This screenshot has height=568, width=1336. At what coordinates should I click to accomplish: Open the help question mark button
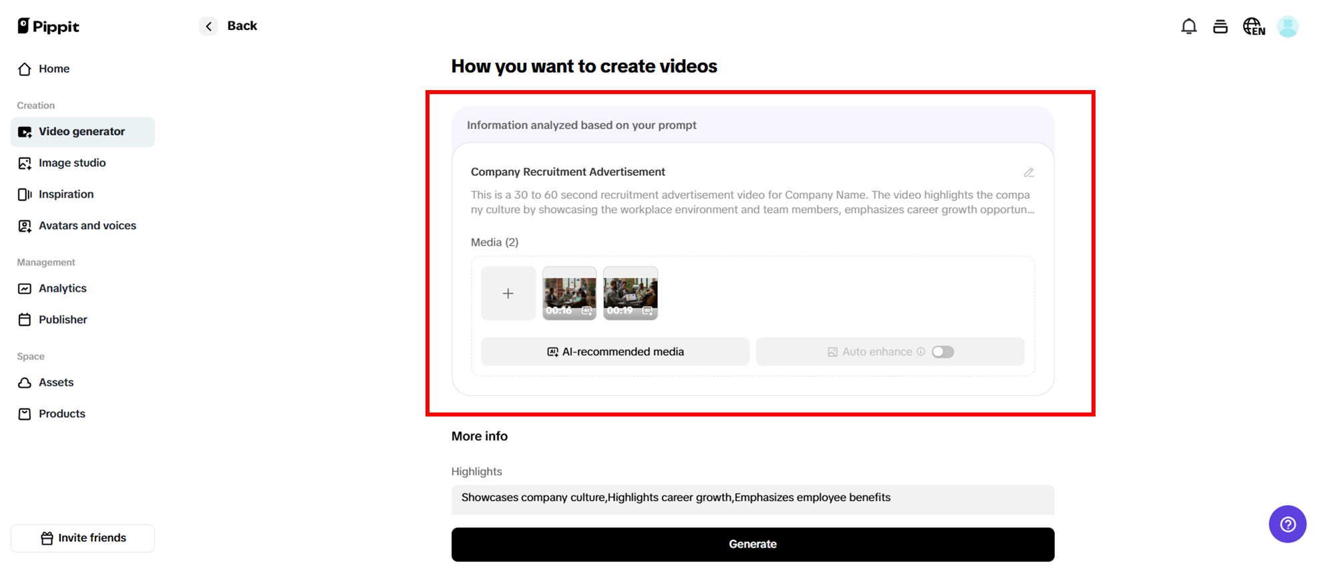coord(1287,525)
